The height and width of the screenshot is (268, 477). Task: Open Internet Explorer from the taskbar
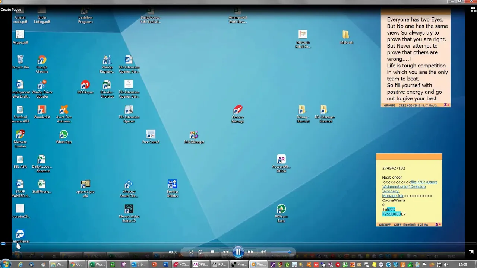[20, 264]
